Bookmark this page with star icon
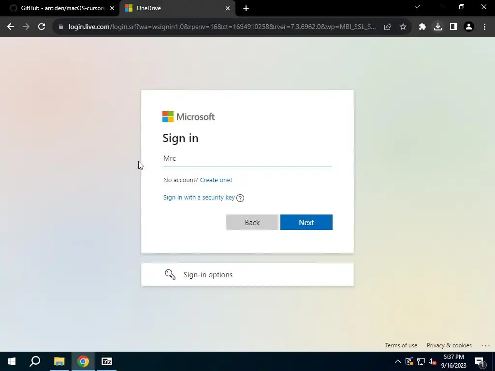This screenshot has width=495, height=371. pyautogui.click(x=403, y=27)
